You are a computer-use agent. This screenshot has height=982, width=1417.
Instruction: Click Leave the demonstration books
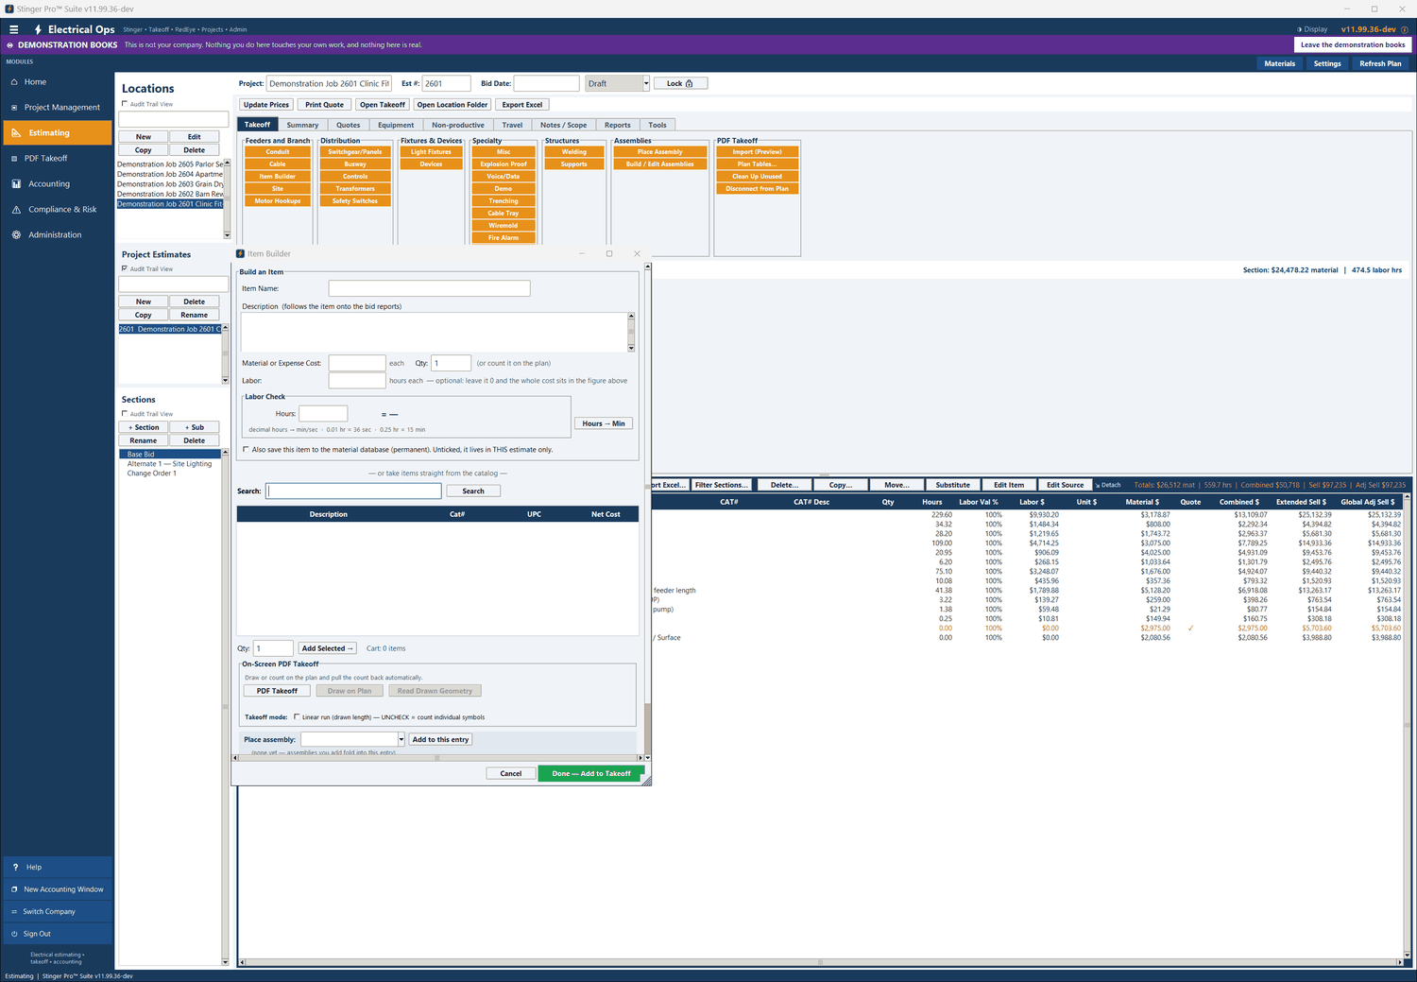1353,45
